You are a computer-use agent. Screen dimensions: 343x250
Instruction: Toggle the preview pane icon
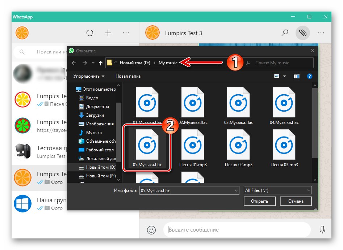click(x=296, y=76)
